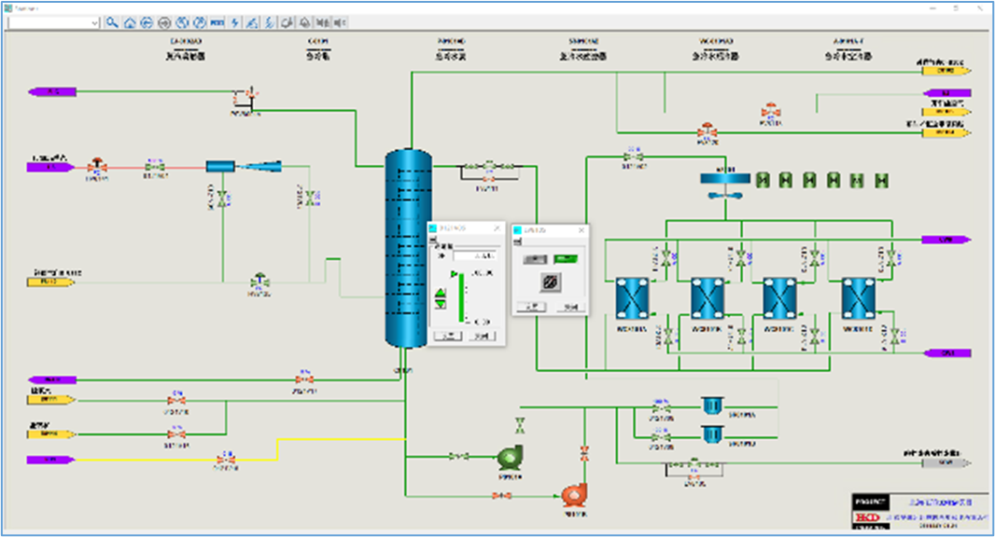Screen dimensions: 995x537
Task: Click the green vertical level slider bar
Action: pyautogui.click(x=460, y=298)
